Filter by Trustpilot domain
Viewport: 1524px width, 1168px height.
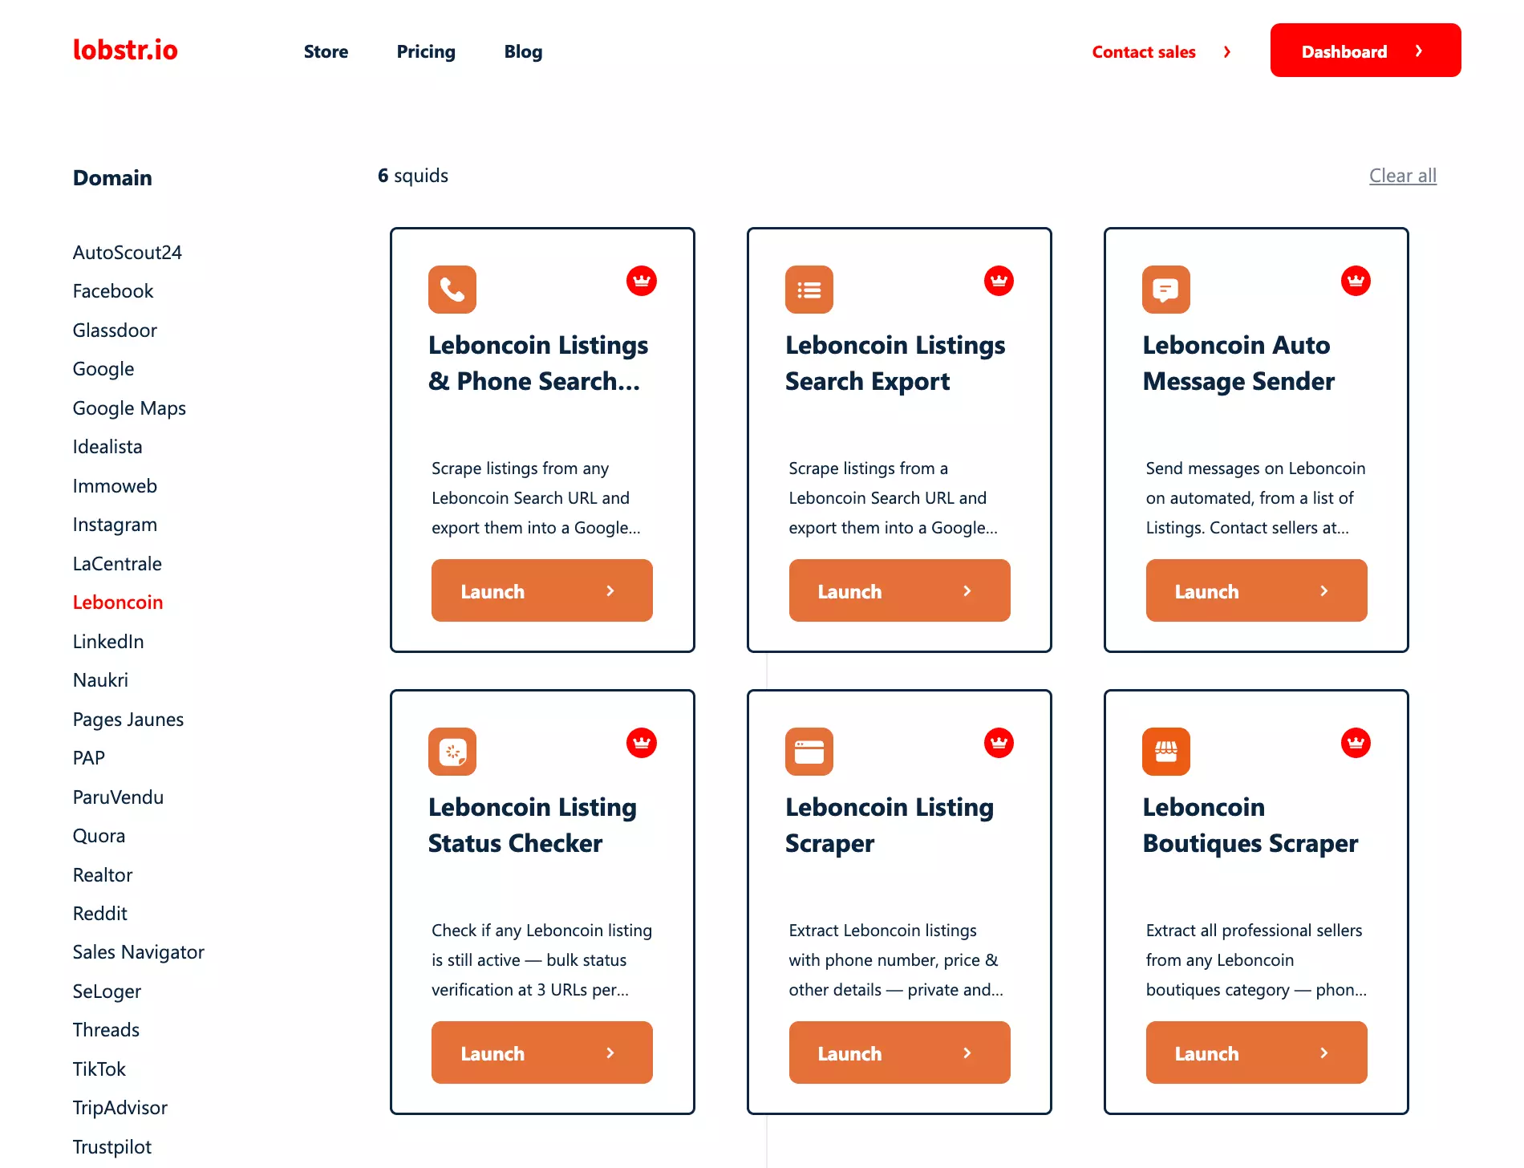112,1147
